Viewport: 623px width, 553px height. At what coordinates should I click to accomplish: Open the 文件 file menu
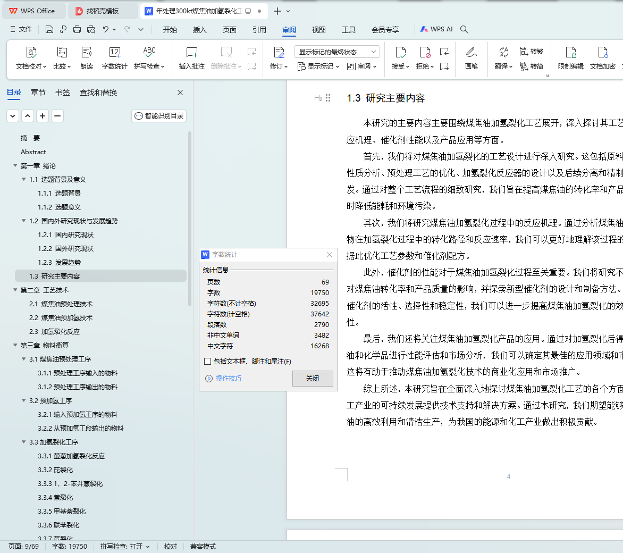click(x=21, y=29)
